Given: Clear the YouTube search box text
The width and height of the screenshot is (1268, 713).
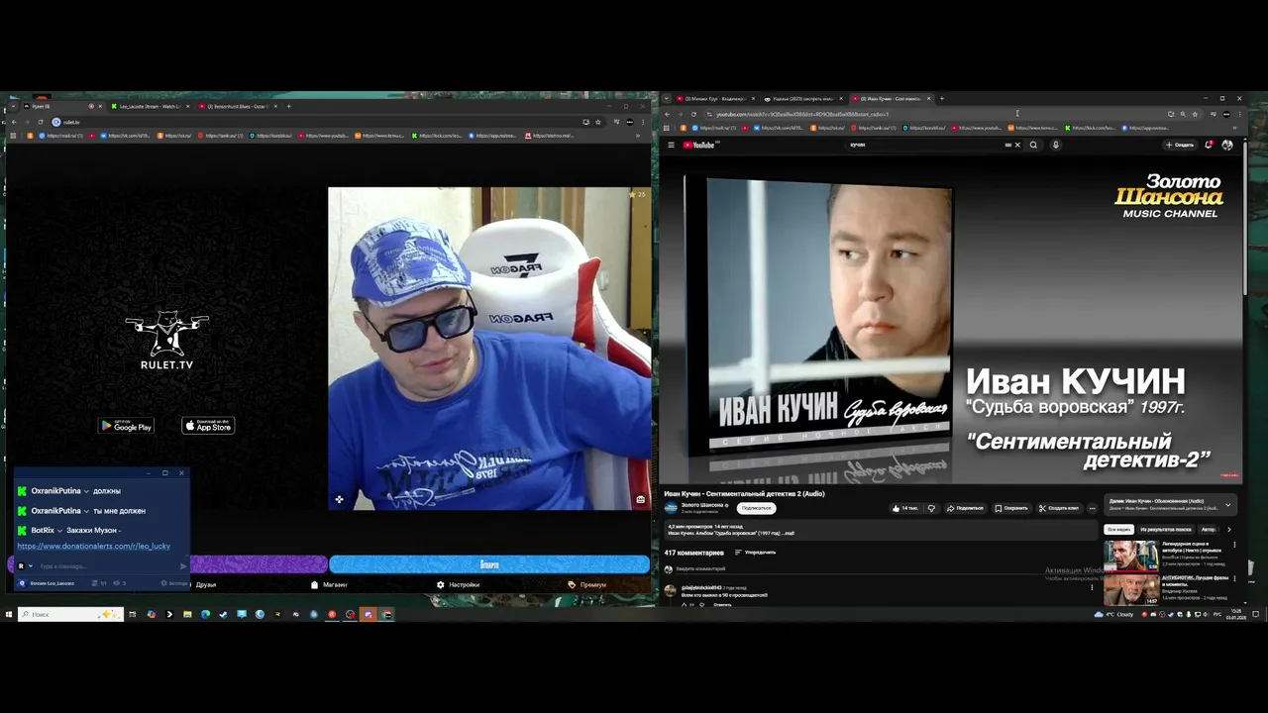Looking at the screenshot, I should point(1016,145).
